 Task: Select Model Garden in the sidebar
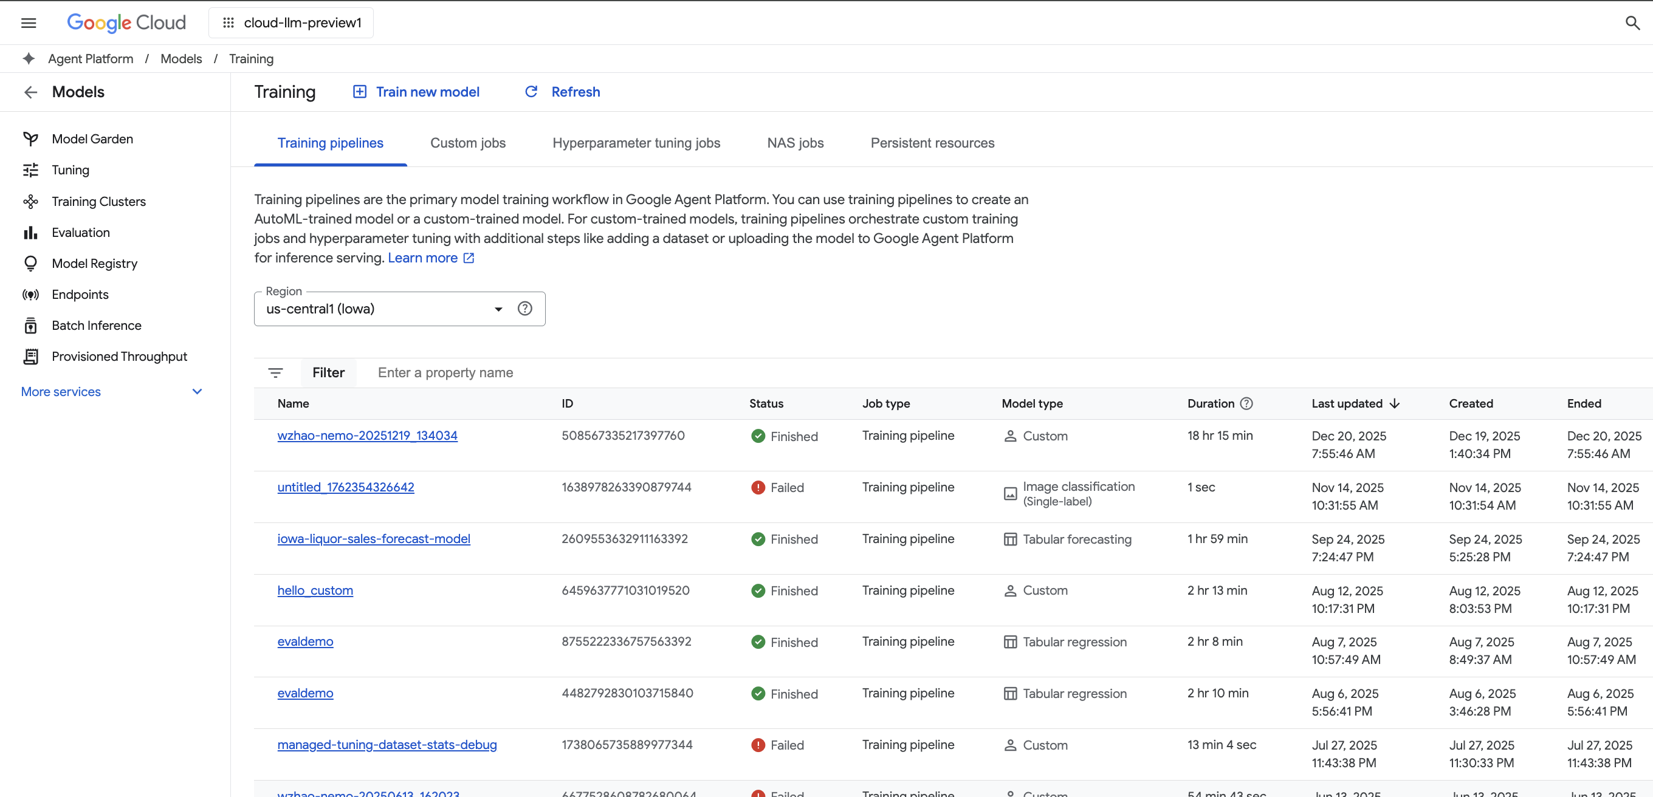94,138
